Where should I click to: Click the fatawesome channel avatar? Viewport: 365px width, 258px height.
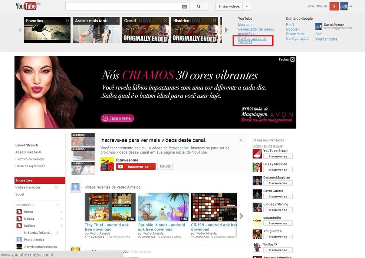pos(107,164)
